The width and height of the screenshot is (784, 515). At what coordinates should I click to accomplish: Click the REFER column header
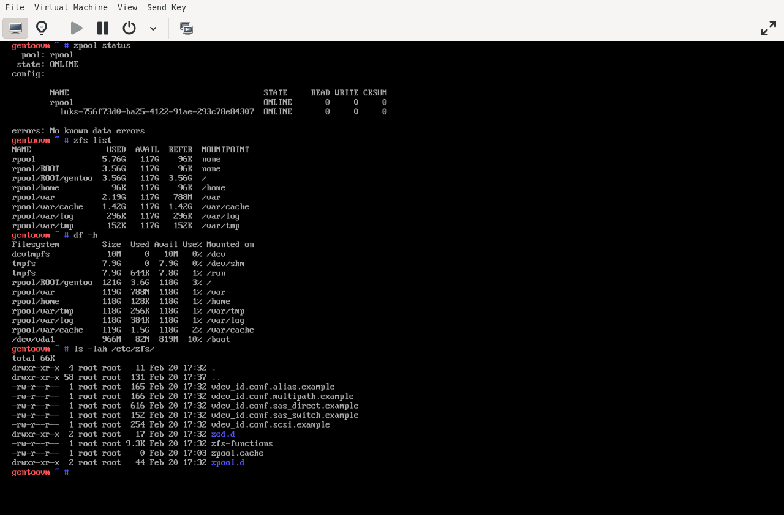pyautogui.click(x=181, y=150)
